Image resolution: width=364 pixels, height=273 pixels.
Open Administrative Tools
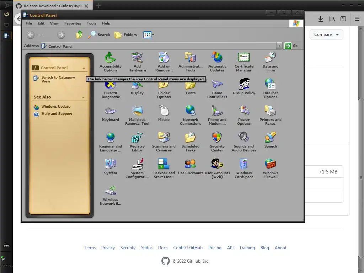[191, 62]
